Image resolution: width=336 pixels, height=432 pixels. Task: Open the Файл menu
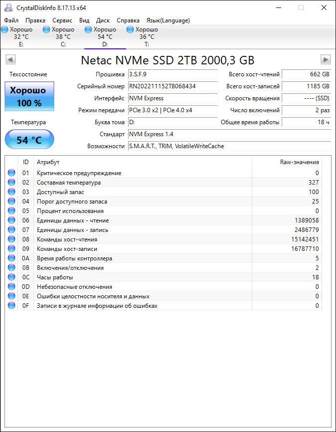[11, 20]
